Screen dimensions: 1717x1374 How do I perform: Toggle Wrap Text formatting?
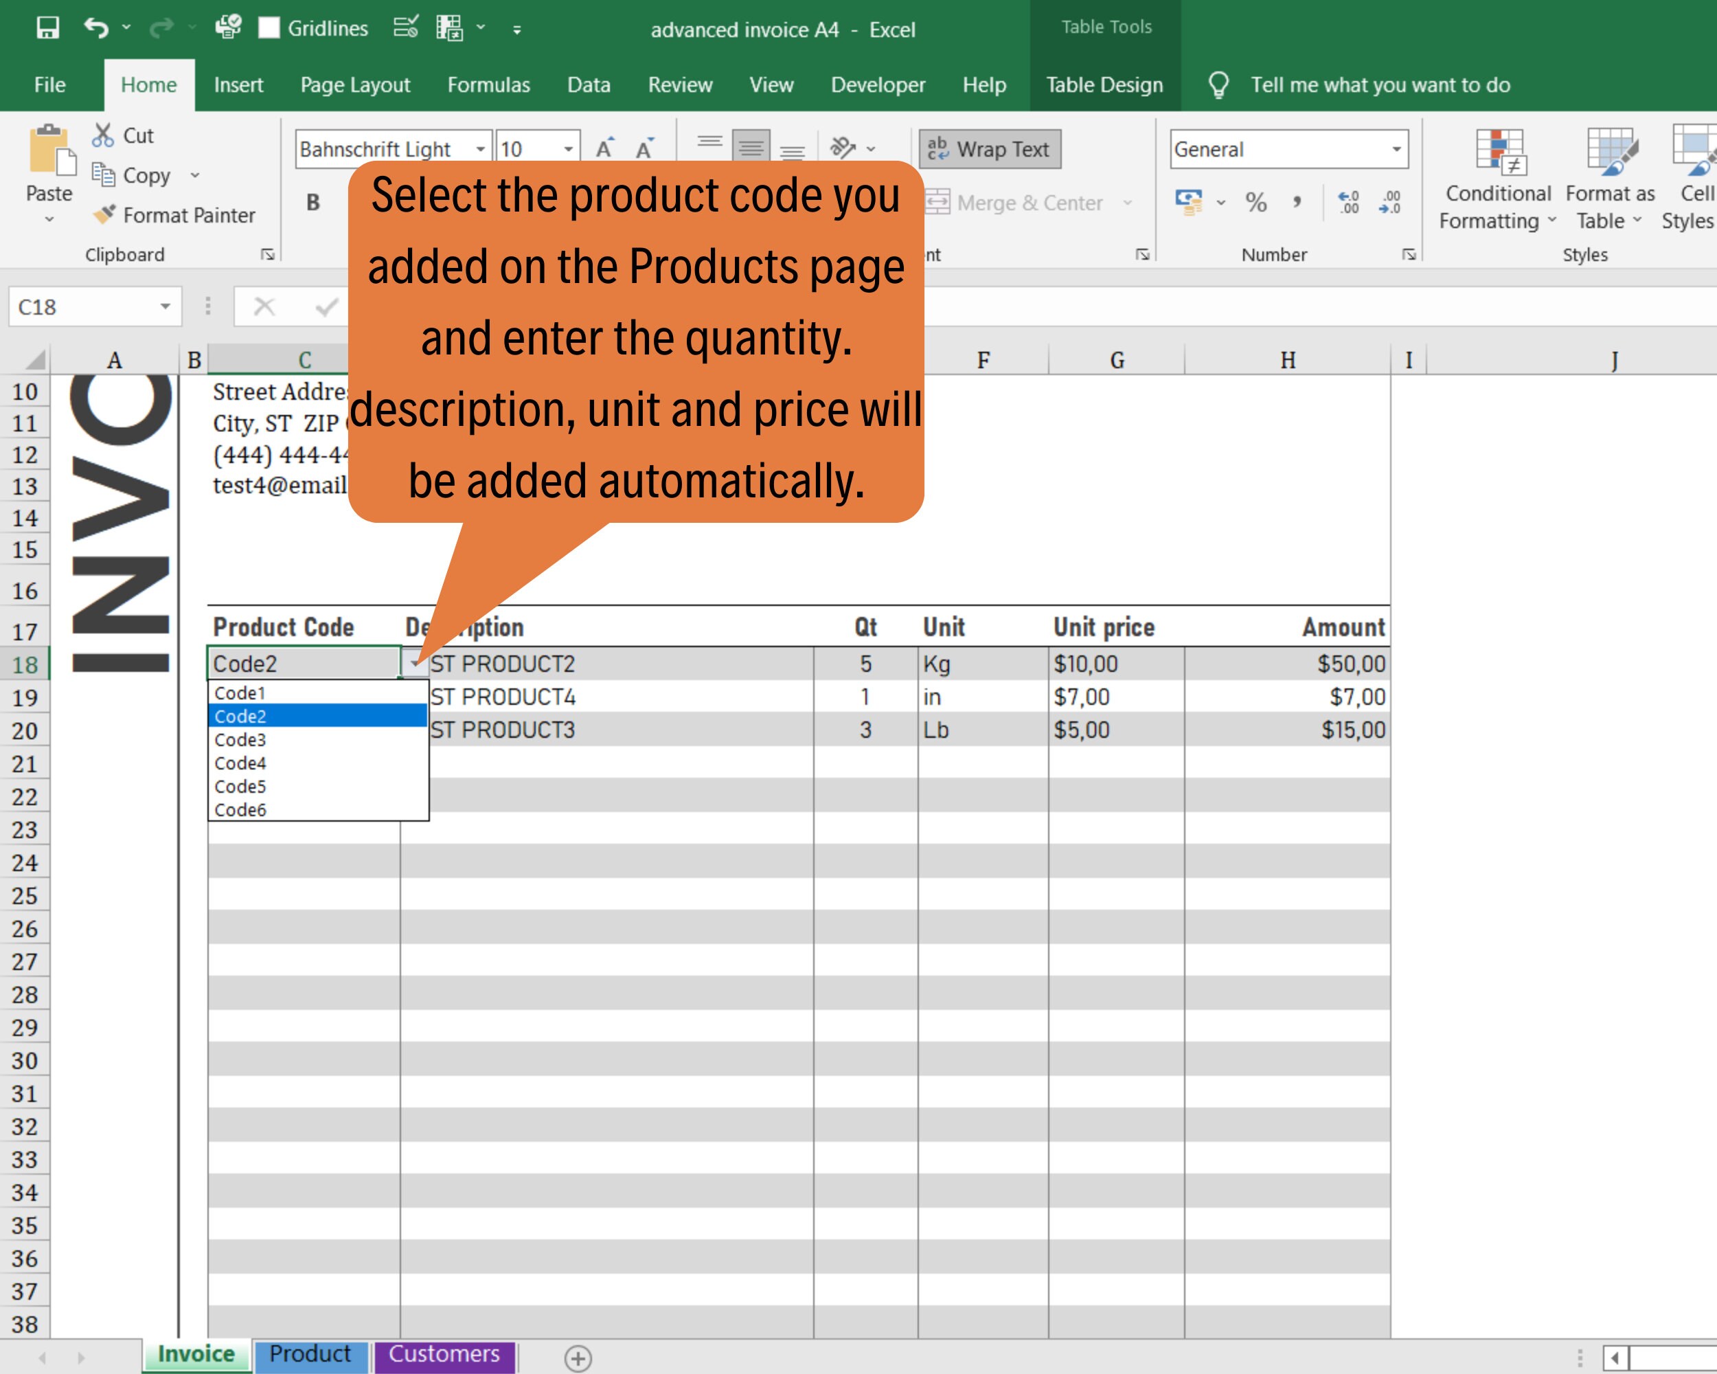tap(989, 148)
